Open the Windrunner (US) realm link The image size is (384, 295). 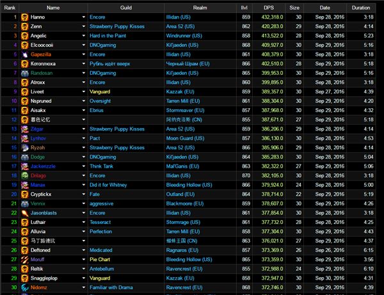point(184,36)
